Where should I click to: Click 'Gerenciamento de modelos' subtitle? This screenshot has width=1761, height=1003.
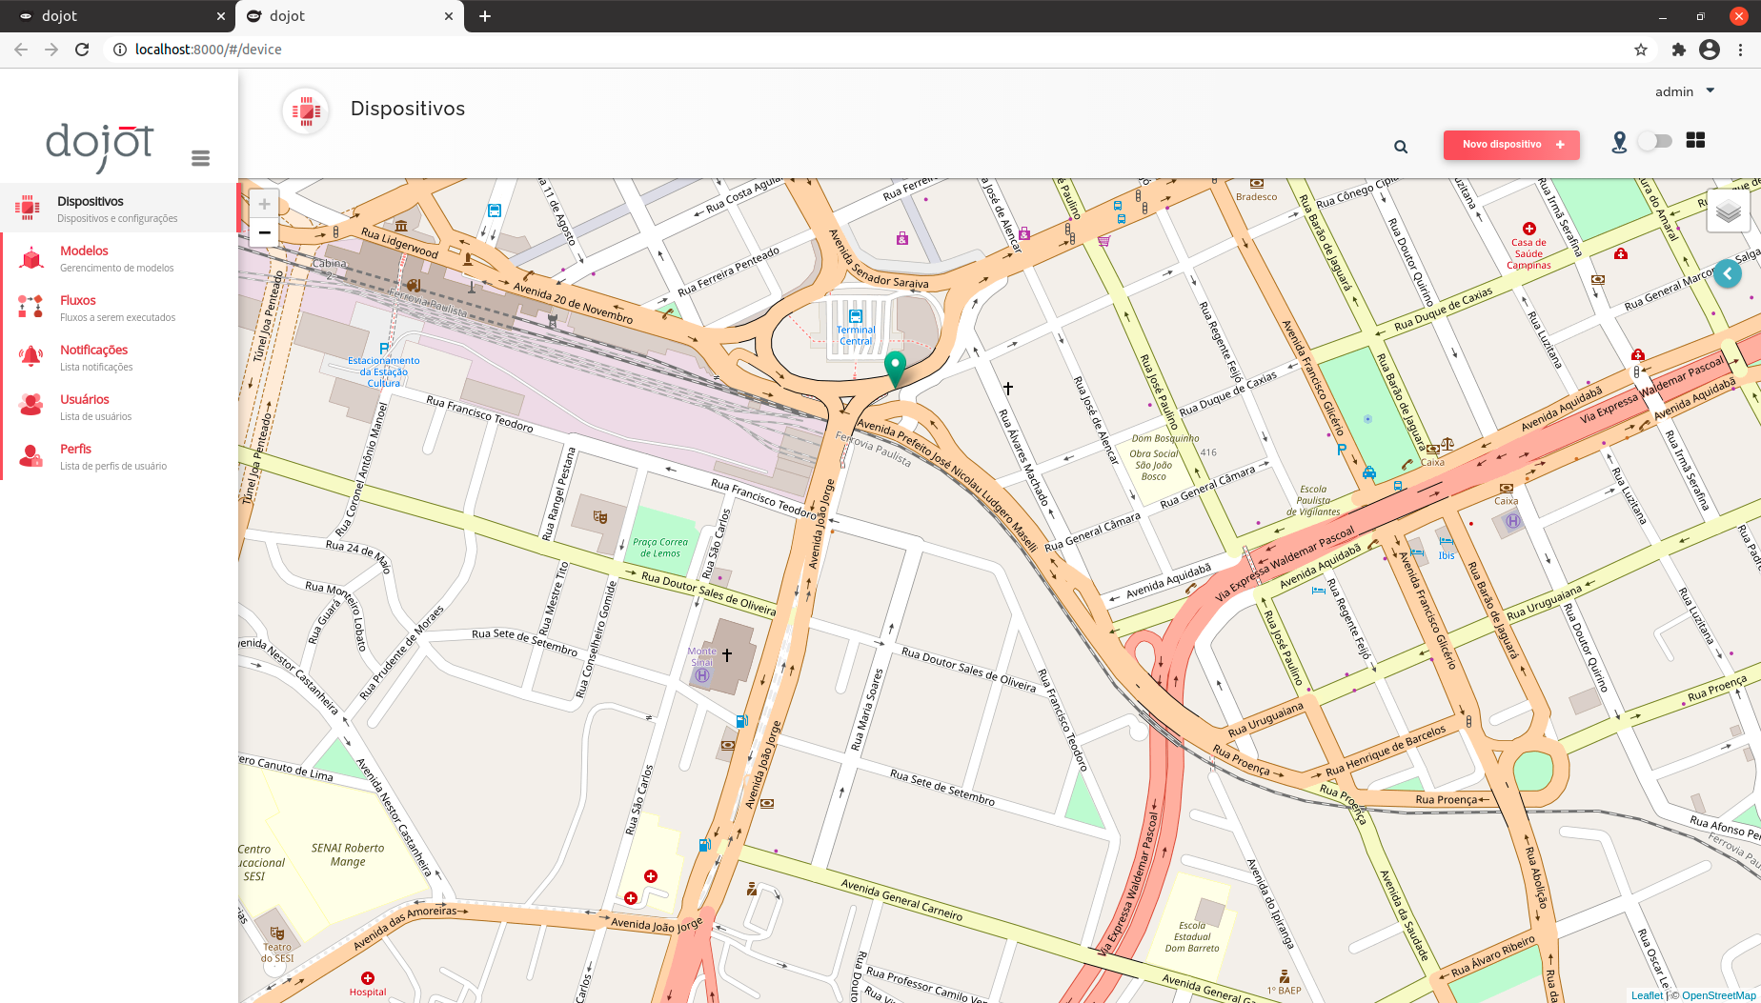[117, 269]
